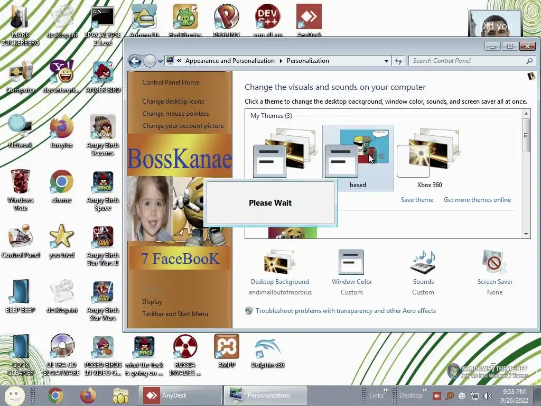The height and width of the screenshot is (406, 541).
Task: Open the BEEP BEEP desktop icon
Action: tap(20, 296)
